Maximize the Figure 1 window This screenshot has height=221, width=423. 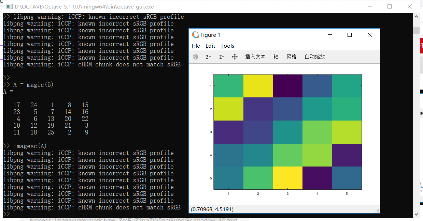coord(350,35)
